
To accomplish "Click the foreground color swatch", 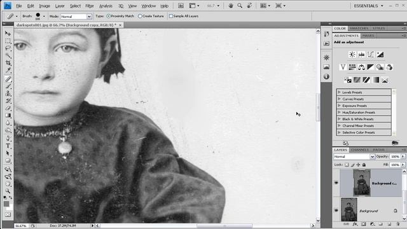I will [6, 204].
